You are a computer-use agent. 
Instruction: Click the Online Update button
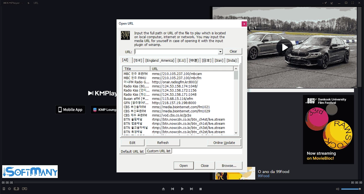[224, 143]
